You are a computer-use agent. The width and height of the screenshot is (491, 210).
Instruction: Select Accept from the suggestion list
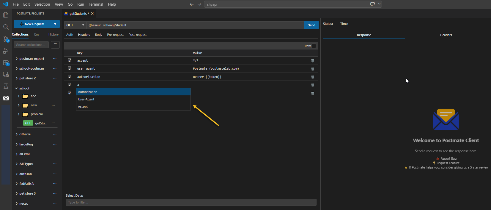133,107
